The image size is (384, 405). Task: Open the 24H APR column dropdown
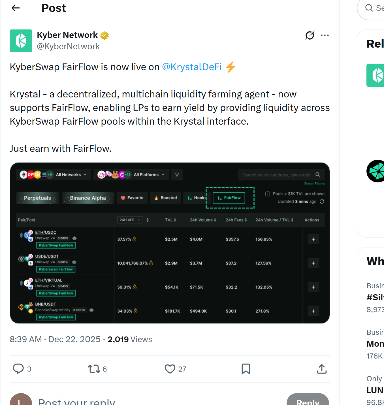click(130, 220)
